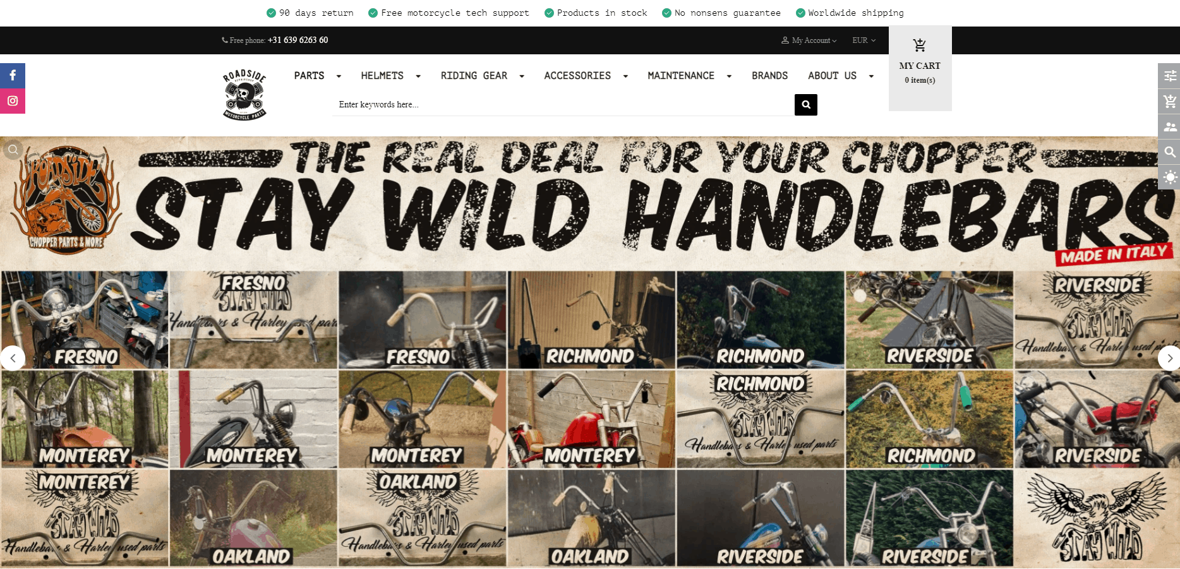Call the free phone number link
This screenshot has height=569, width=1180.
tap(298, 40)
